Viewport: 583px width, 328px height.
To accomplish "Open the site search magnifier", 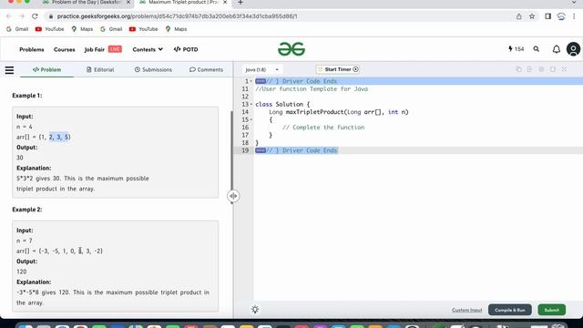I will 537,49.
